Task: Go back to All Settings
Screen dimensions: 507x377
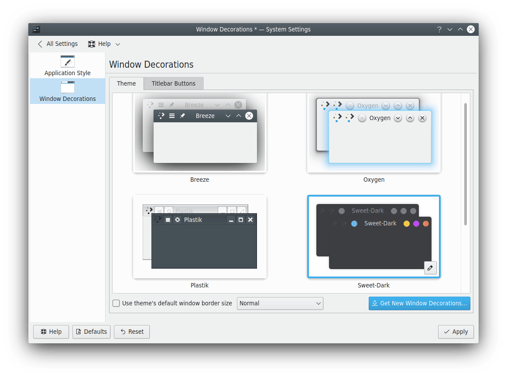Action: point(58,44)
